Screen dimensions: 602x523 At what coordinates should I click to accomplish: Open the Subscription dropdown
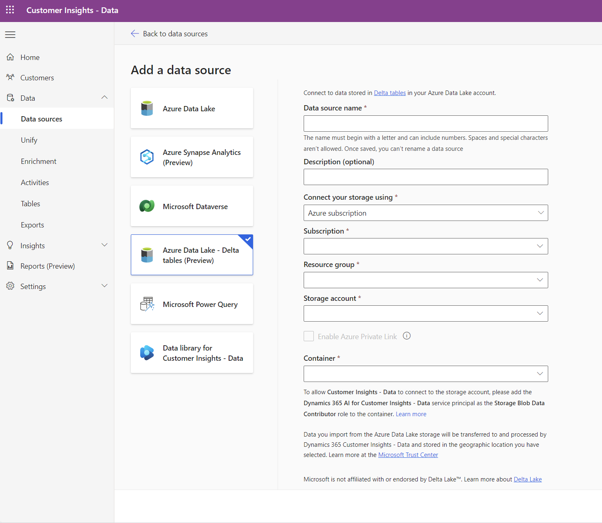click(x=426, y=246)
